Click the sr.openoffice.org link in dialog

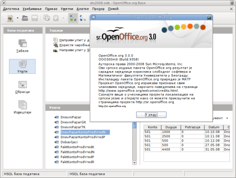click(x=112, y=106)
